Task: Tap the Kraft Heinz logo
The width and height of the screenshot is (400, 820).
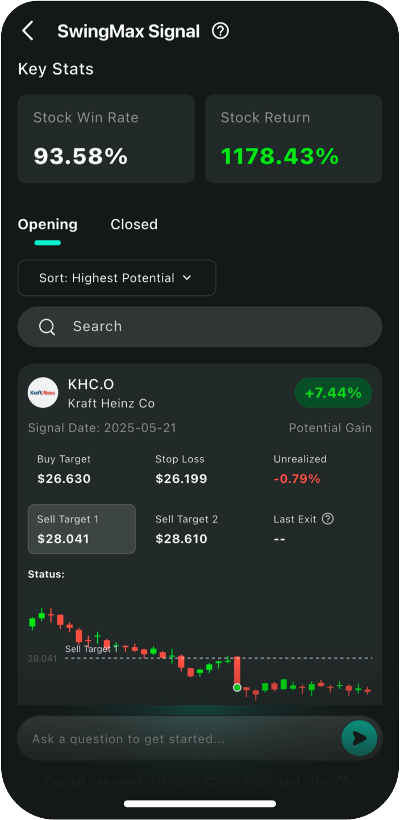Action: pos(43,392)
